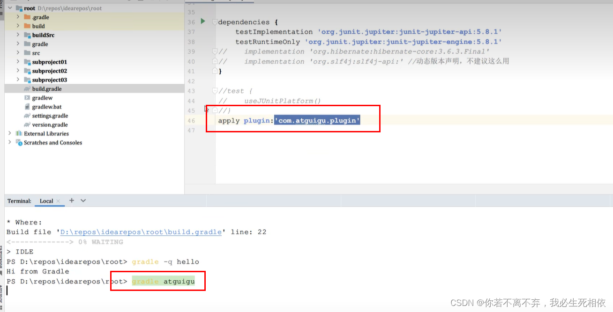The image size is (613, 312).
Task: Toggle fold marker at line 43 test comment
Action: click(215, 91)
